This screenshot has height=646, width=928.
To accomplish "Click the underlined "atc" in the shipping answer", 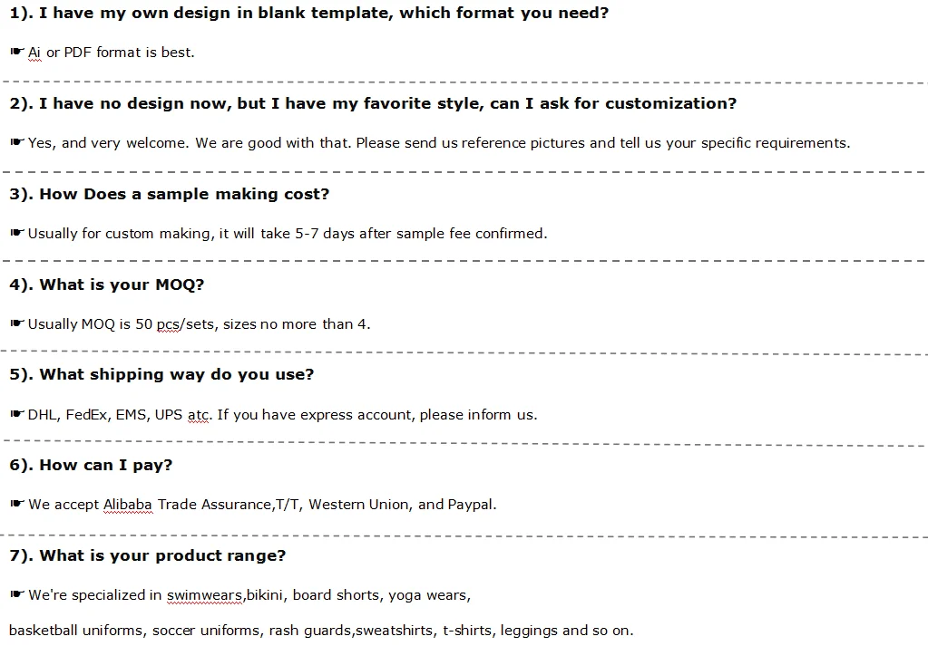I will pyautogui.click(x=199, y=415).
